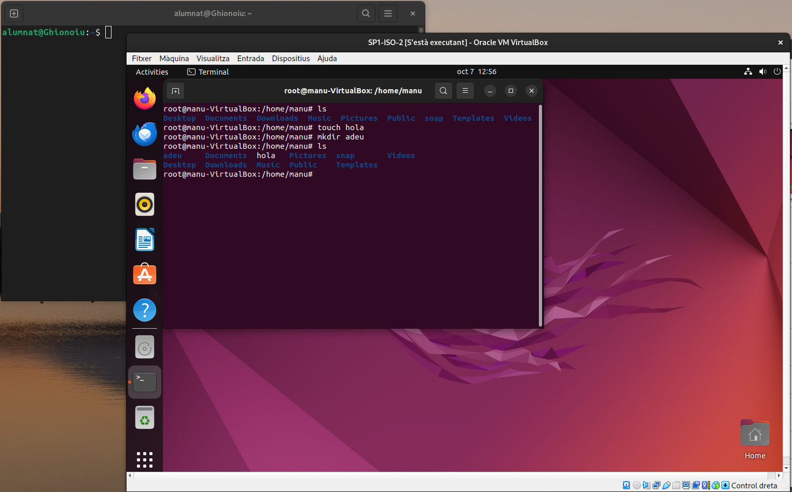The height and width of the screenshot is (492, 792).
Task: Click the guest volume icon in top bar
Action: click(762, 72)
